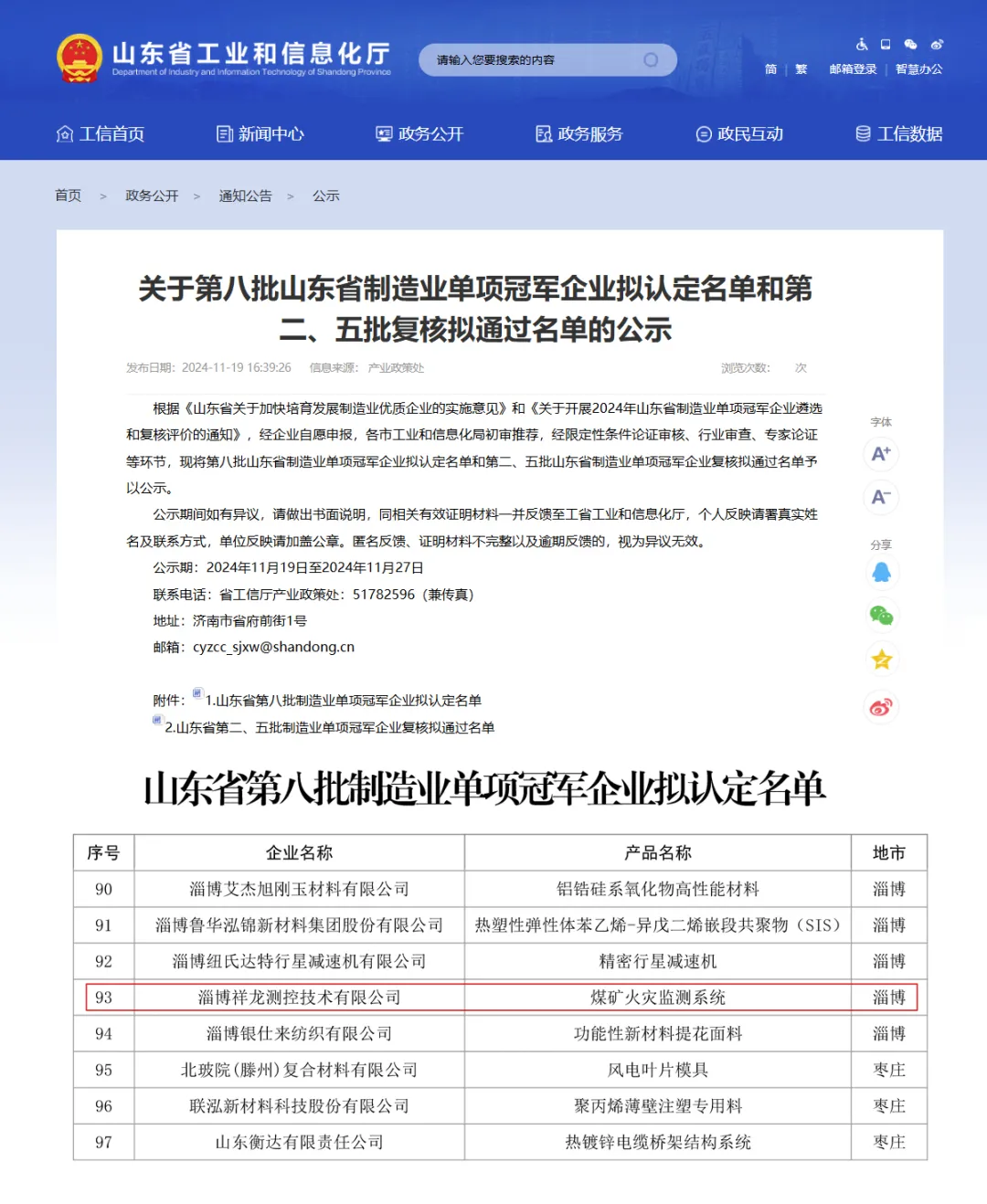Click table cell 淄博艾杰旭刚玉材料有限公司
Viewport: 987px width, 1204px height.
(299, 890)
